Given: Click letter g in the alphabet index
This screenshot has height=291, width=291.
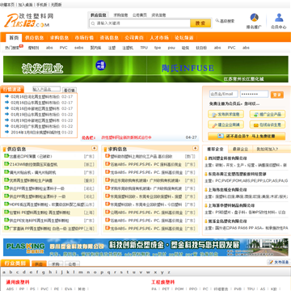Looking at the screenshot, I should (x=44, y=272).
